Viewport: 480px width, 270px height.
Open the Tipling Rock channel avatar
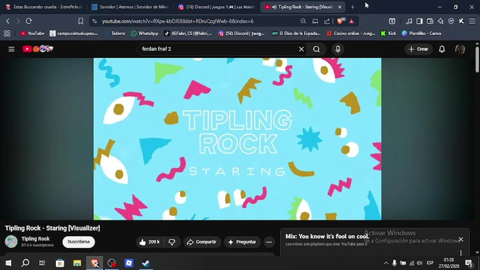tap(11, 242)
